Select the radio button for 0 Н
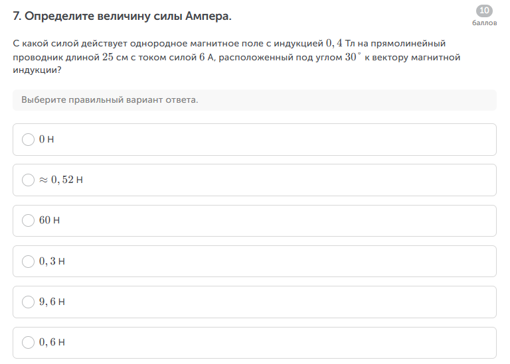 click(28, 139)
